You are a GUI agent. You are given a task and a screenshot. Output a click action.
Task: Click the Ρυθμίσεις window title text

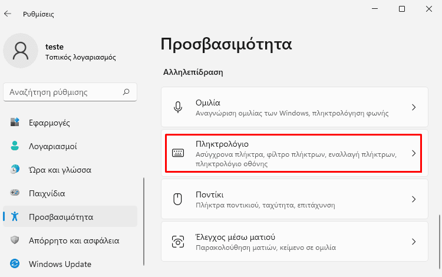38,14
